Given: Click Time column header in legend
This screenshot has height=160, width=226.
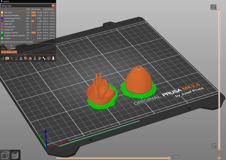Looking at the screenshot, I should (28, 9).
